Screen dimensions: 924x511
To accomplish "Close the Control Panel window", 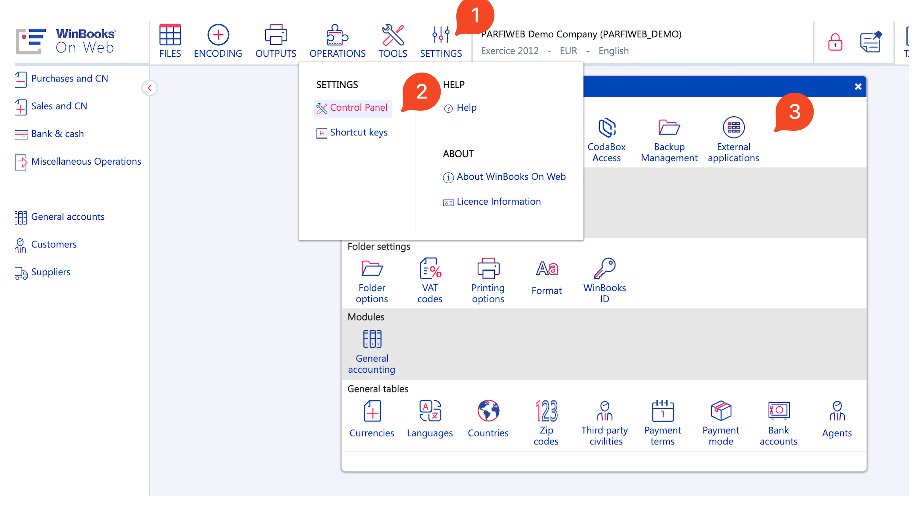I will (858, 87).
